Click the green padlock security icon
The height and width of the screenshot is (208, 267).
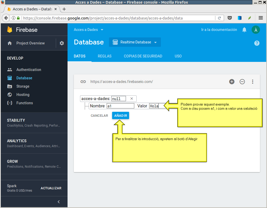[18, 18]
